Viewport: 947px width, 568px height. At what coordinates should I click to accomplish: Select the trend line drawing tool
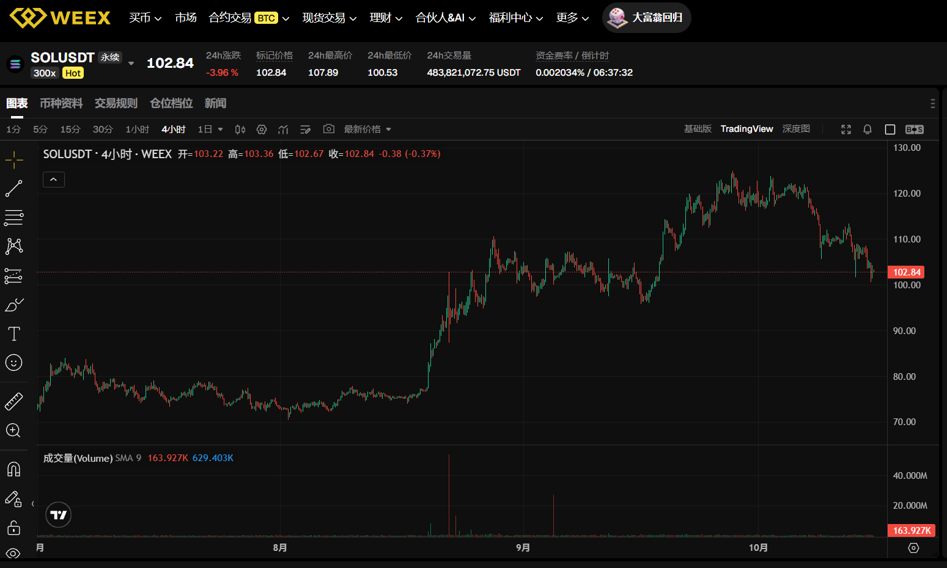pyautogui.click(x=14, y=189)
